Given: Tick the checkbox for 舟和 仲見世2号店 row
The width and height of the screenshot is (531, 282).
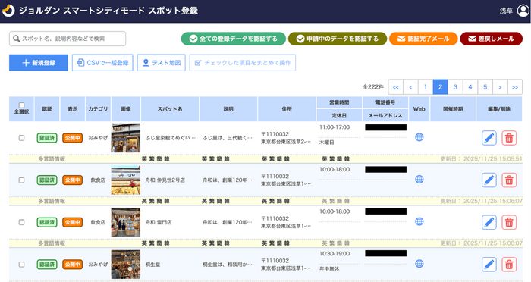Looking at the screenshot, I should 21,180.
